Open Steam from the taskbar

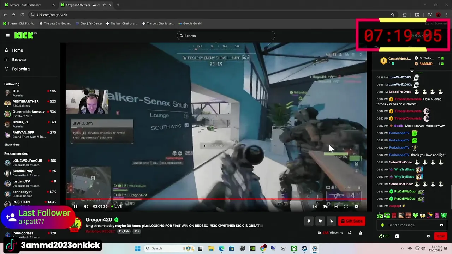pyautogui.click(x=304, y=248)
